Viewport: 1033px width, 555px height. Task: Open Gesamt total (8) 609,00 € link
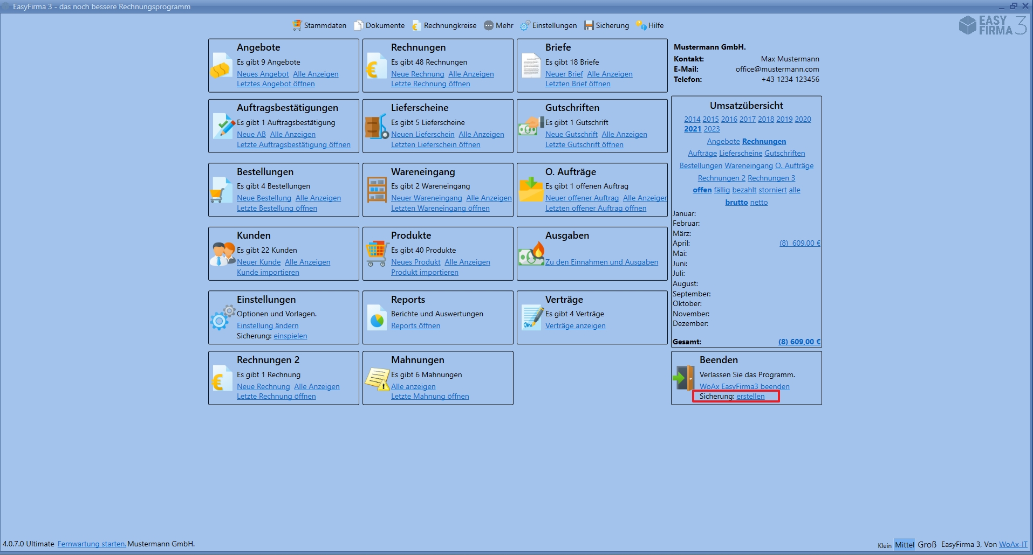pyautogui.click(x=799, y=342)
